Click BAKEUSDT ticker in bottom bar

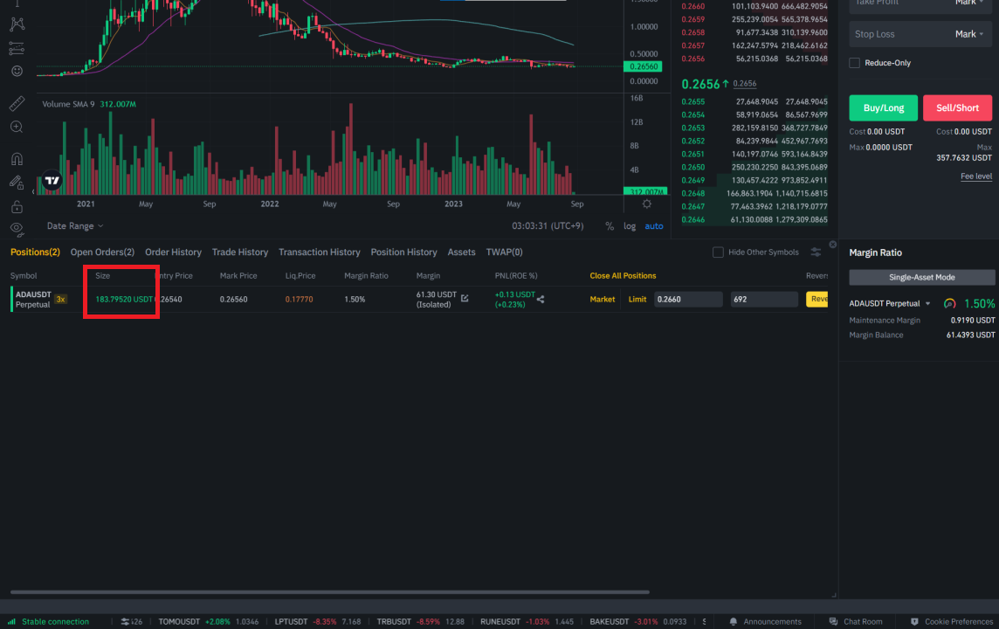tap(638, 621)
